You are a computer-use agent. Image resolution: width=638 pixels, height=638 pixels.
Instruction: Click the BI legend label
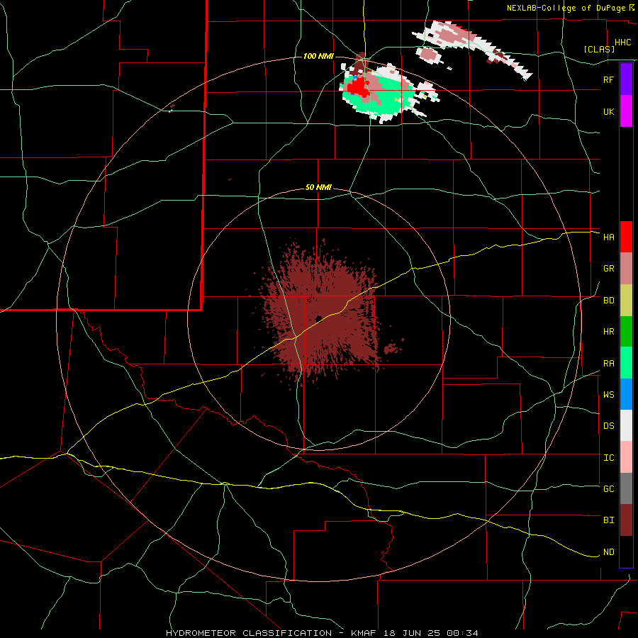[609, 520]
